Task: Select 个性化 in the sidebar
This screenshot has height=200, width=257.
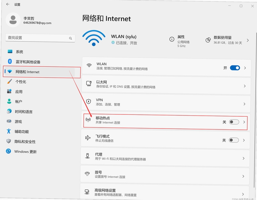Action: [x=21, y=82]
